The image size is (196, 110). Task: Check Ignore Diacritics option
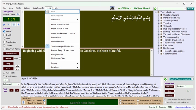tap(120, 100)
